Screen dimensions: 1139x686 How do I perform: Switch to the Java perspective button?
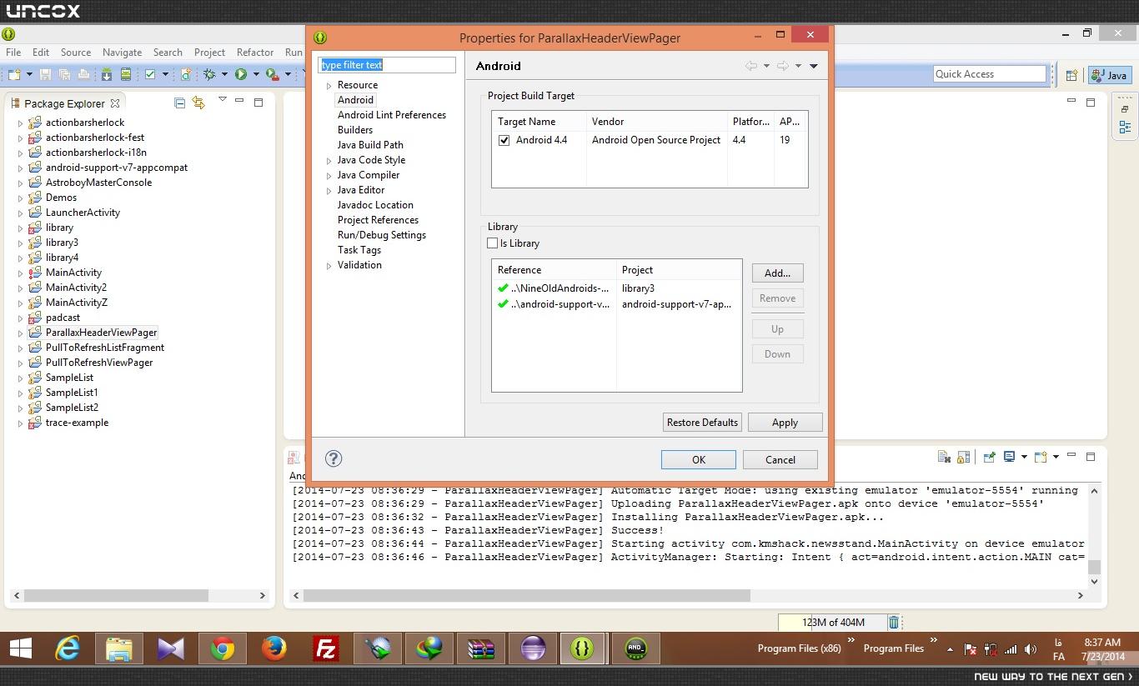click(1110, 75)
